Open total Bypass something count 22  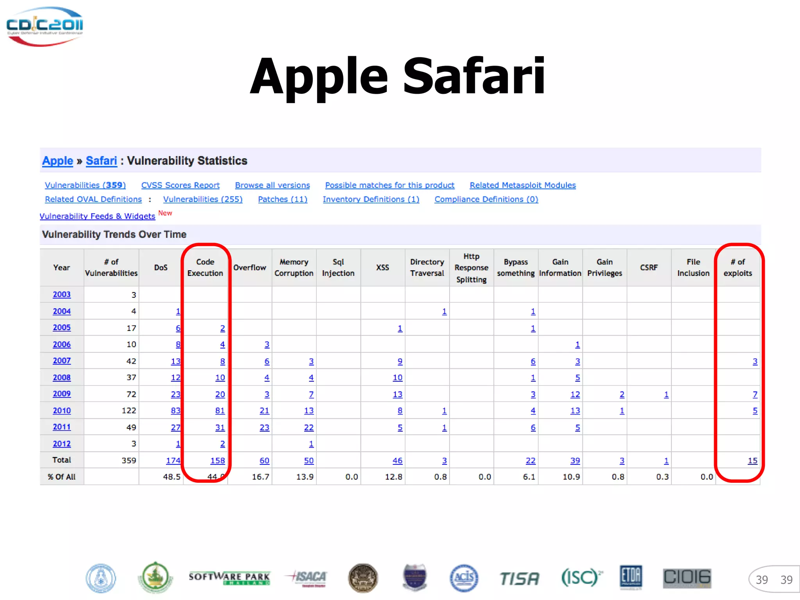tap(530, 461)
